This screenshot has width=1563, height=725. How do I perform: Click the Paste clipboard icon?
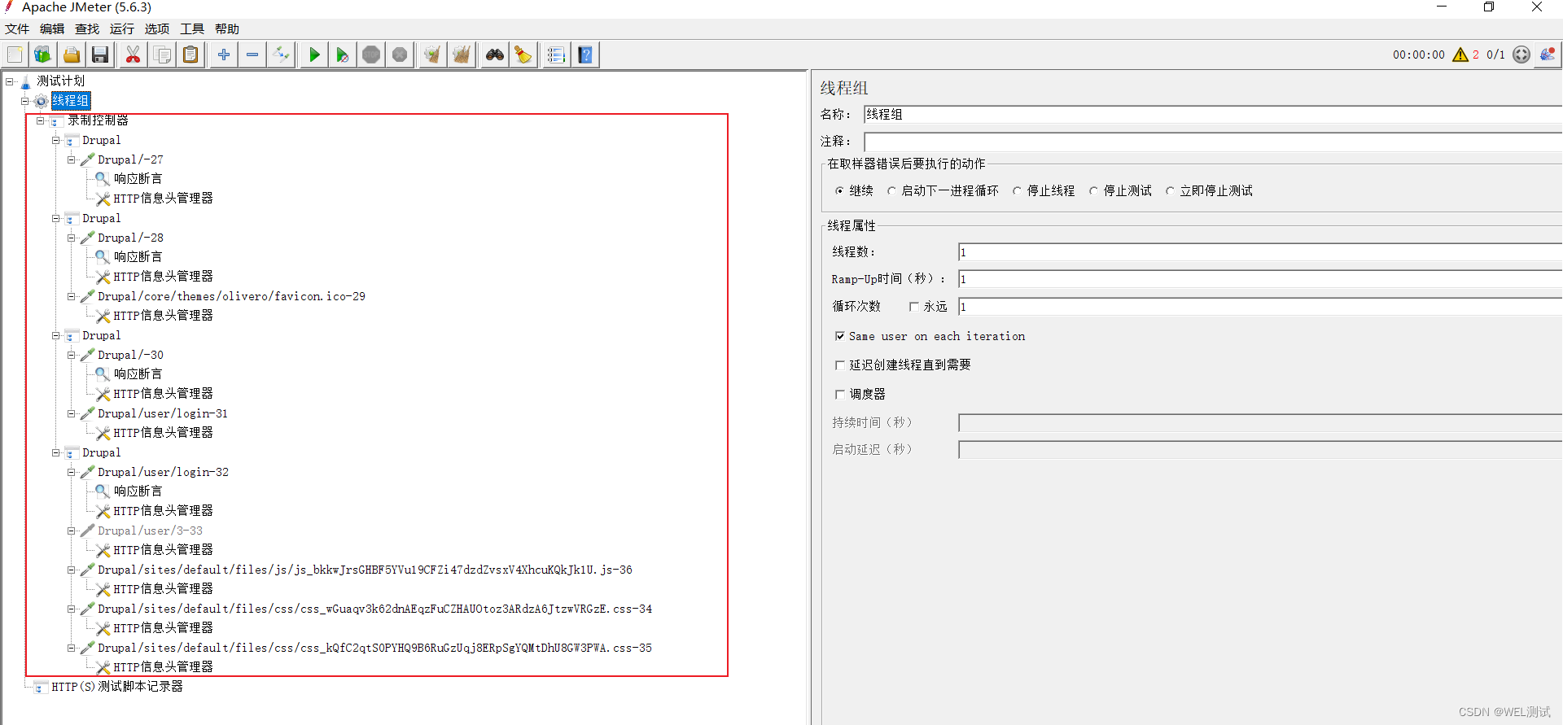click(x=190, y=55)
